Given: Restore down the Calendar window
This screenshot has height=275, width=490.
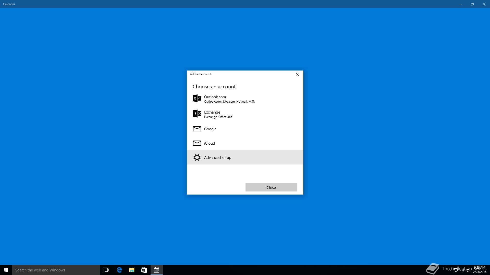Looking at the screenshot, I should click(472, 4).
